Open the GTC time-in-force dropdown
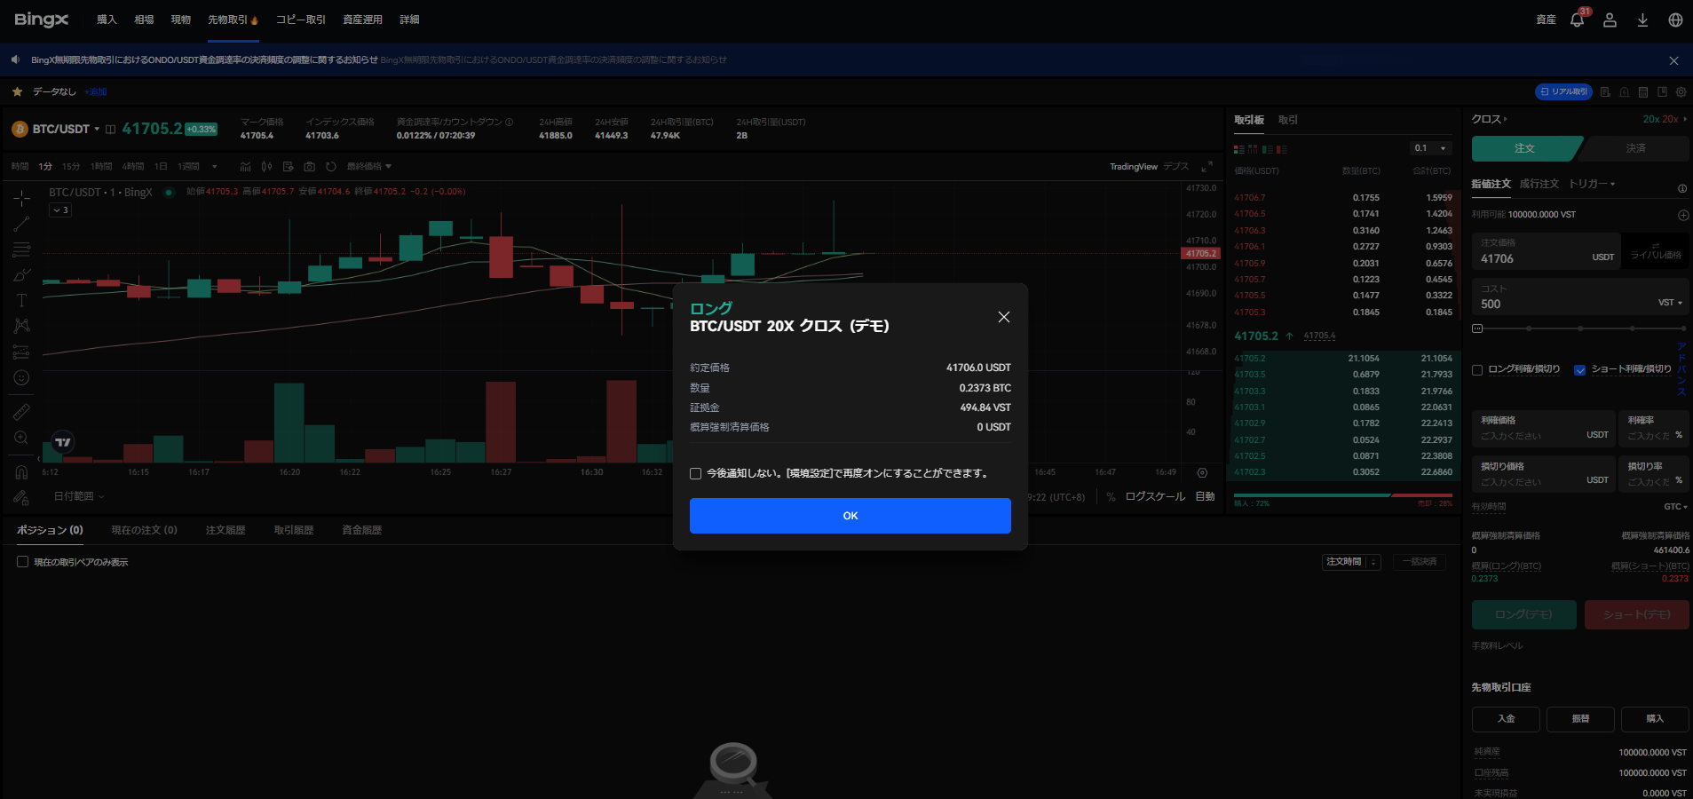 click(1675, 507)
